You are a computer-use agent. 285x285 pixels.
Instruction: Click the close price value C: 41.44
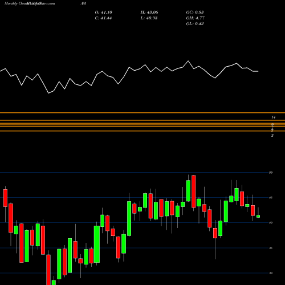[x=103, y=18]
